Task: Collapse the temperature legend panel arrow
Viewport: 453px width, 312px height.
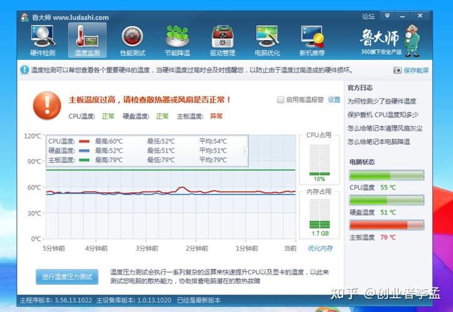Action: [x=246, y=151]
